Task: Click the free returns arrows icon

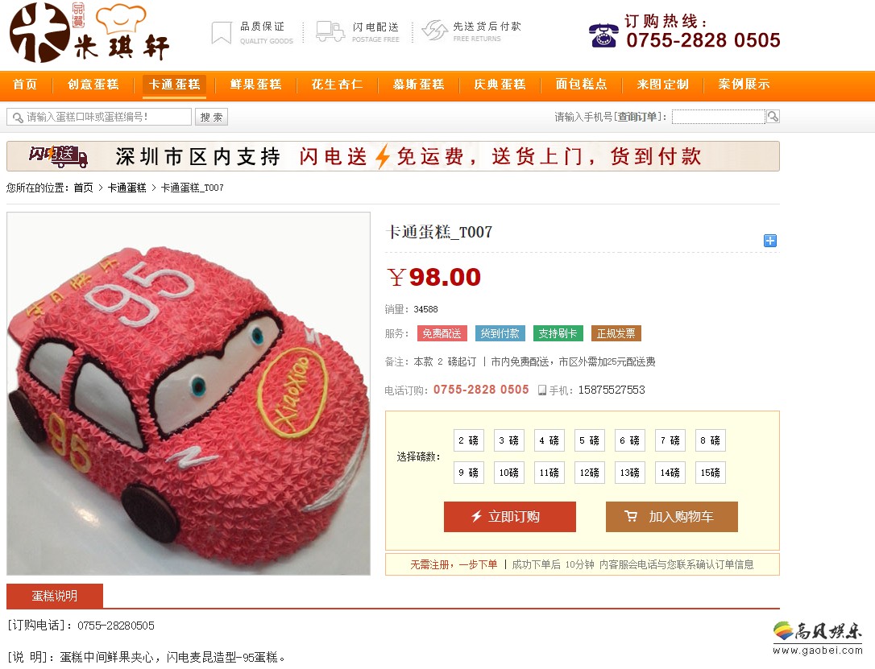Action: click(435, 30)
